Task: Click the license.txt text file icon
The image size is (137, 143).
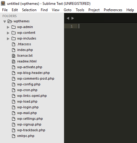Action: [14, 56]
